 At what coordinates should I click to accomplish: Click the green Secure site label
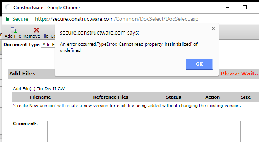tap(20, 19)
